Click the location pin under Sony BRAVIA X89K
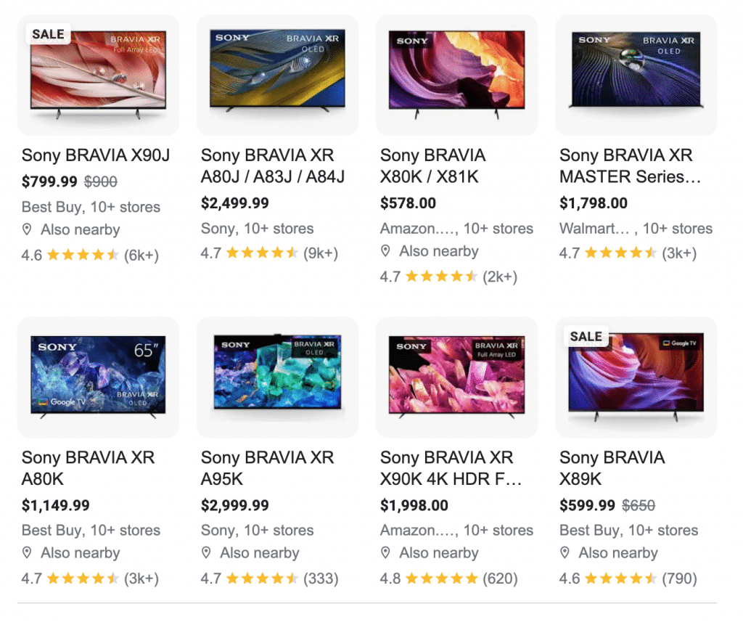This screenshot has height=625, width=743. coord(565,552)
